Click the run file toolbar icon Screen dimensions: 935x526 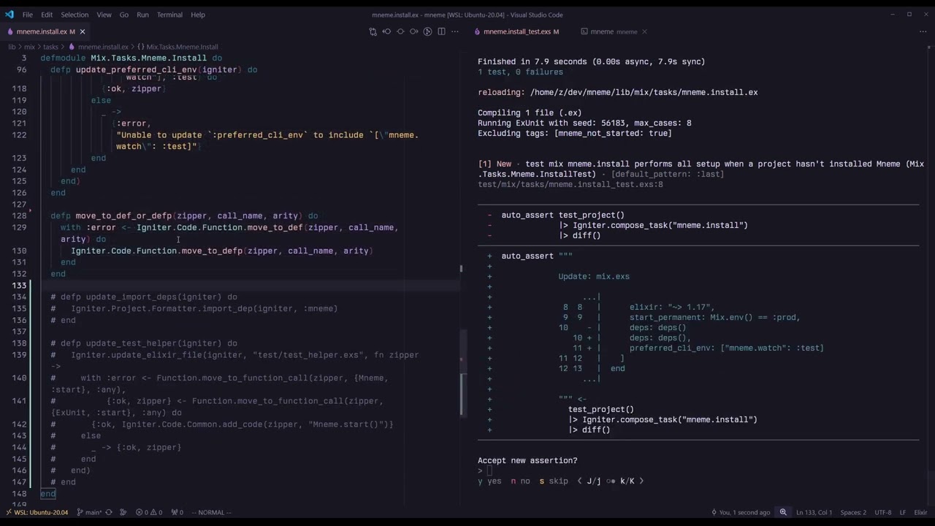point(428,31)
